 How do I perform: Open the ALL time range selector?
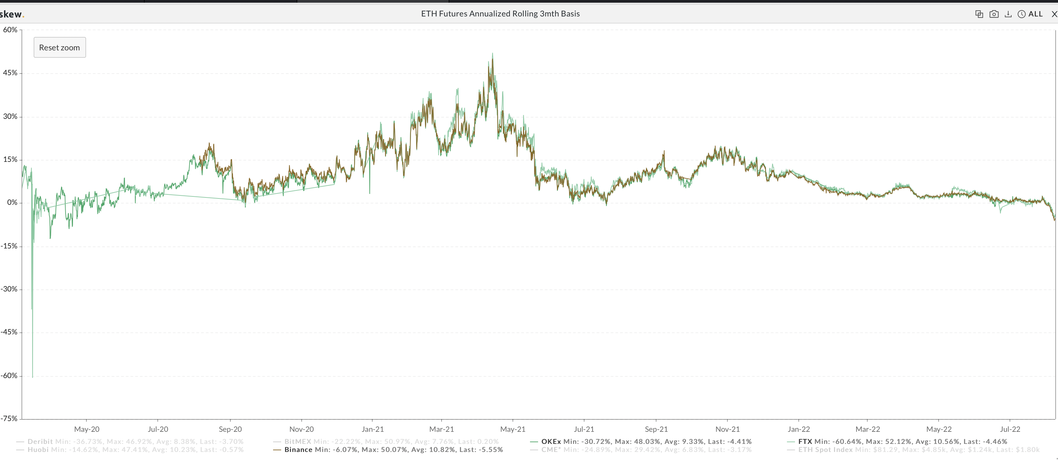click(1030, 14)
